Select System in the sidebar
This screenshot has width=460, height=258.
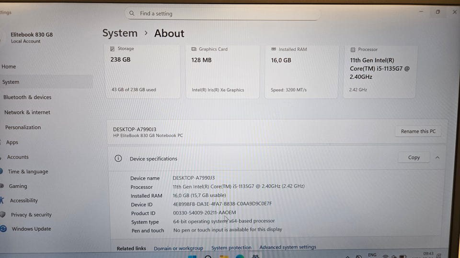click(46, 82)
